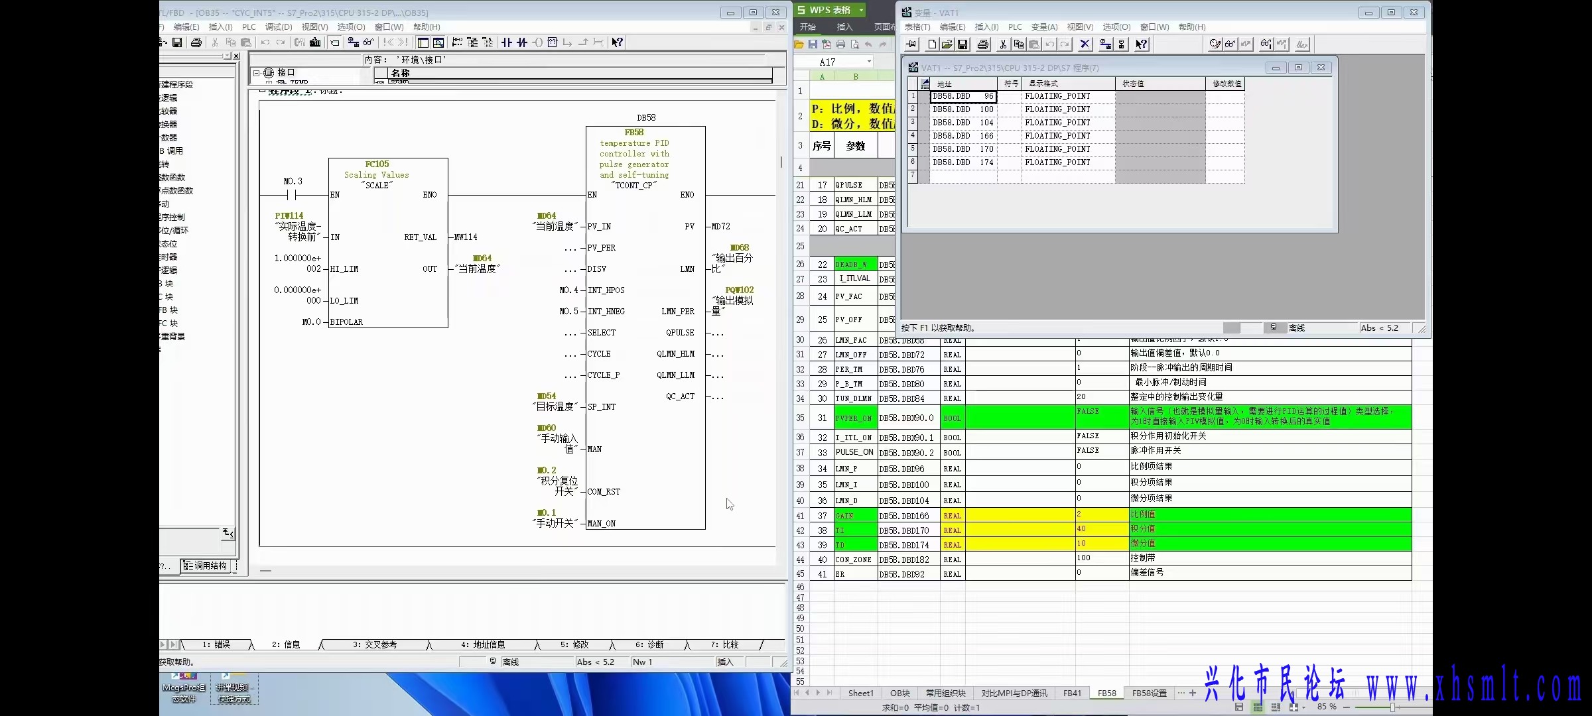Click the Help arrow icon in VAT toolbar
The height and width of the screenshot is (716, 1592).
pyautogui.click(x=1141, y=44)
